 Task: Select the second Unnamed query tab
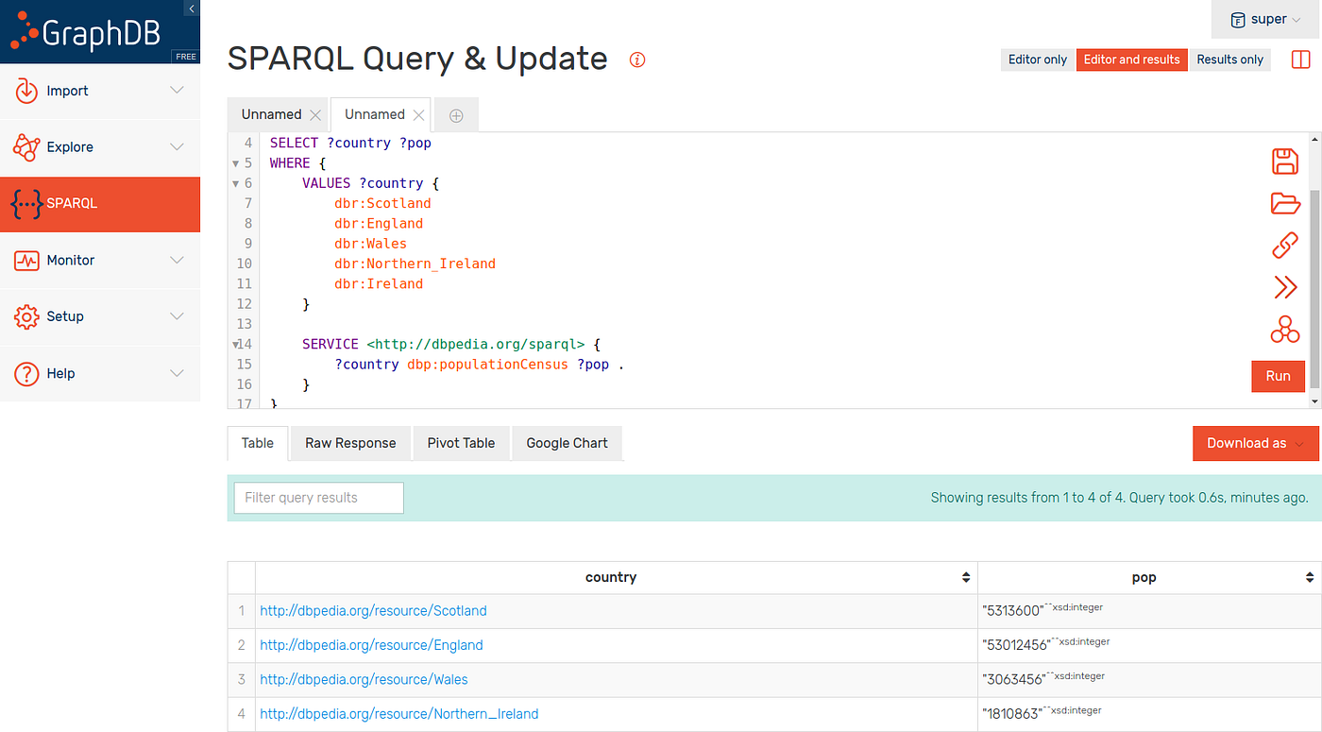pyautogui.click(x=374, y=114)
